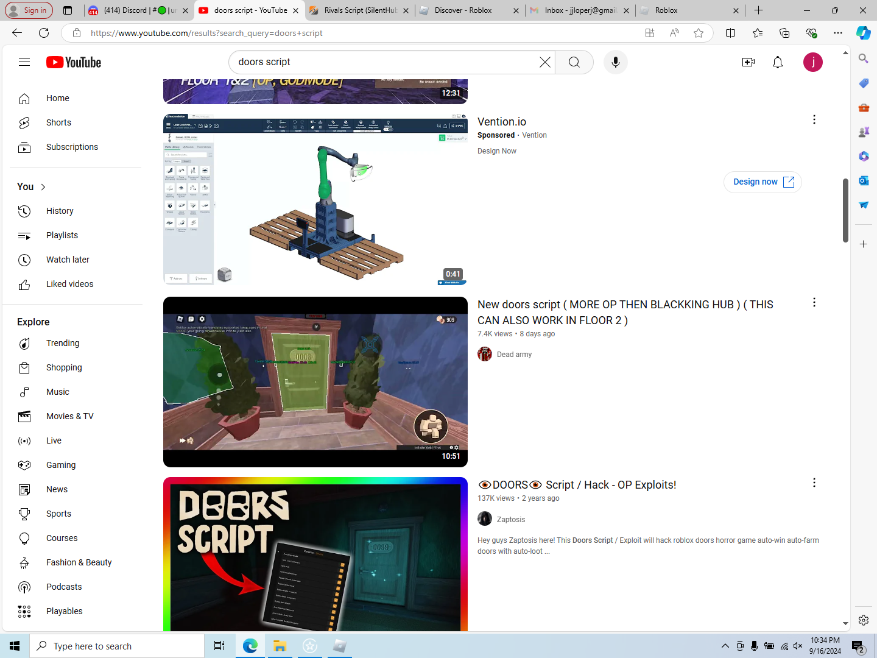Open a new browser tab
This screenshot has height=658, width=877.
tap(758, 10)
